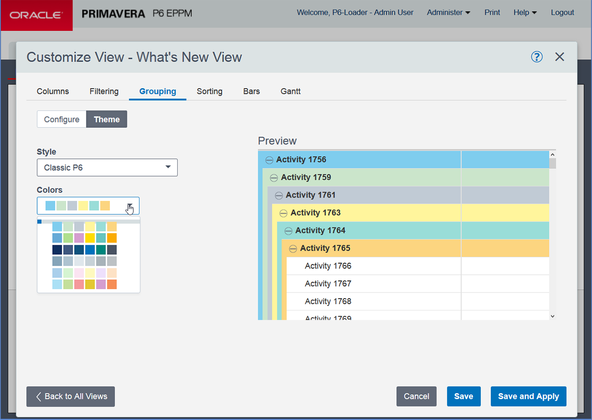Click collapse icon next to Activity 1764
592x420 pixels.
point(288,231)
